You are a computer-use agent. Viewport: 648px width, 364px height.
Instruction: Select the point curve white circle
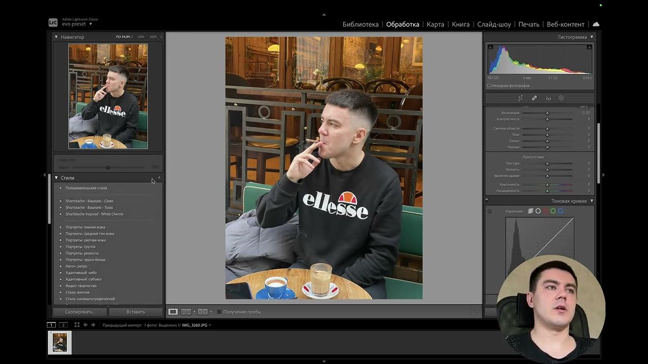click(x=538, y=211)
